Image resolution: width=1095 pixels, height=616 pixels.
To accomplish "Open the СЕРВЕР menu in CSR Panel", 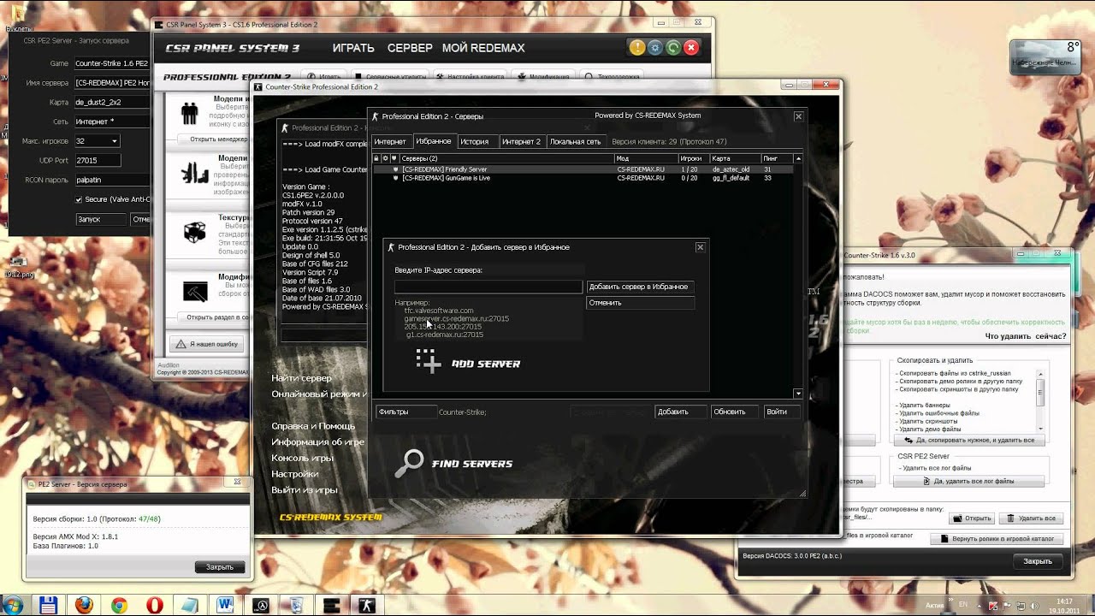I will tap(410, 48).
